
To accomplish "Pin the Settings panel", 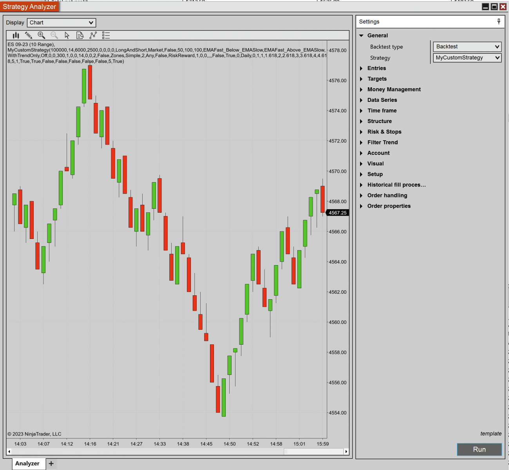I will point(499,22).
